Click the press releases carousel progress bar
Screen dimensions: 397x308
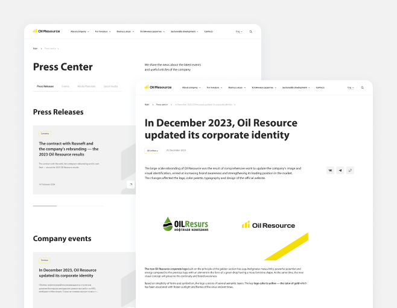(x=68, y=206)
